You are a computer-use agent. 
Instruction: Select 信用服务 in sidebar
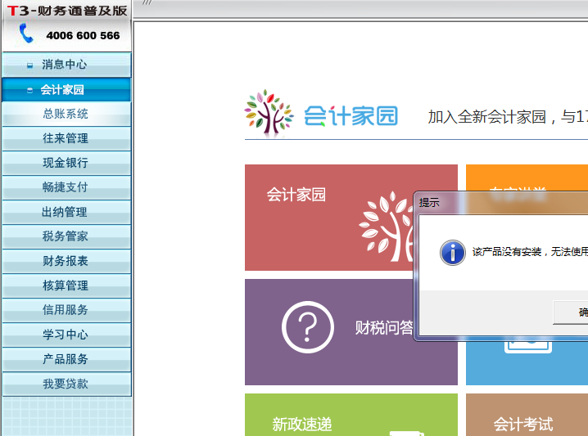67,310
